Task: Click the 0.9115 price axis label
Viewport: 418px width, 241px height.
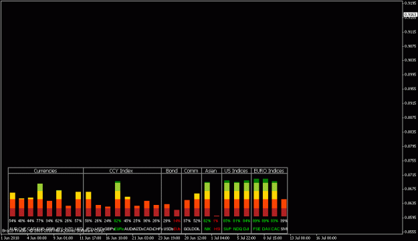Action: coord(410,31)
